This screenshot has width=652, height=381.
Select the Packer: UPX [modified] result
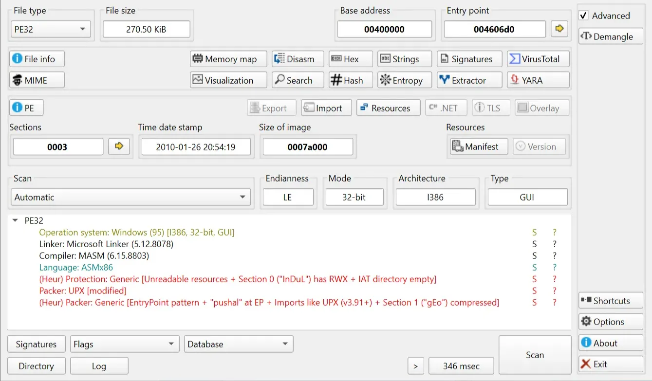pyautogui.click(x=83, y=290)
